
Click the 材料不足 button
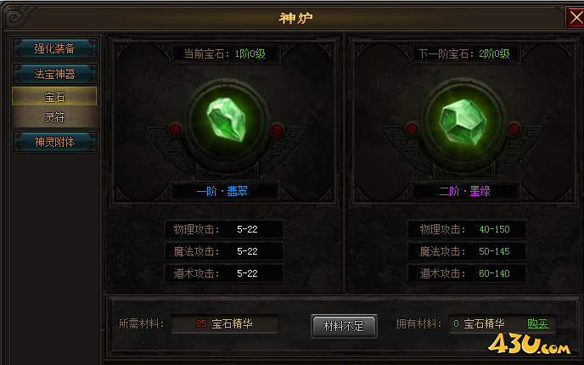click(x=344, y=326)
